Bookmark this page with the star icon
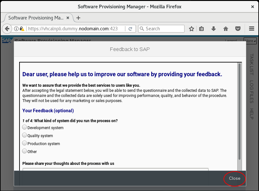Screen dimensions: 259x191 click(192, 29)
